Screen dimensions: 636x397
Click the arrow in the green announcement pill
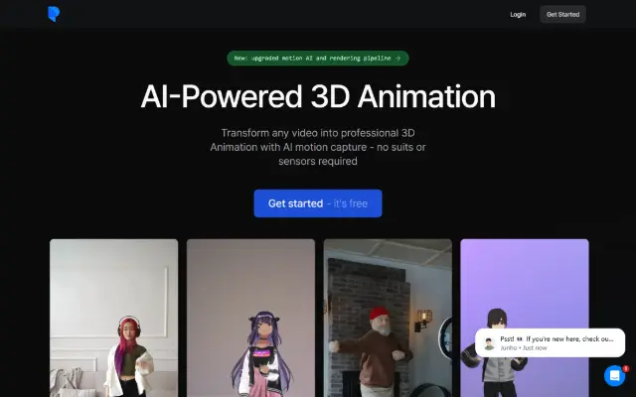(x=397, y=58)
